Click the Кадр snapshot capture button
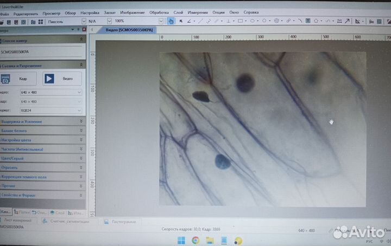 tap(15, 79)
